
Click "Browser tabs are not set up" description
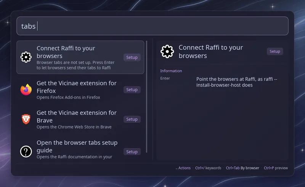coord(75,65)
